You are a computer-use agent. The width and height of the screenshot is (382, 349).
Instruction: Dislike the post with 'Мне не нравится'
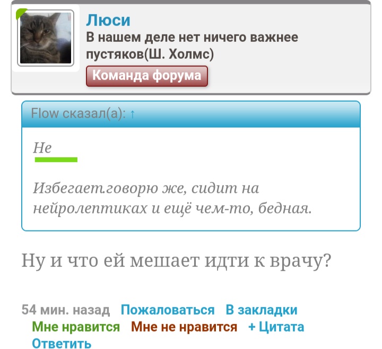[184, 327]
